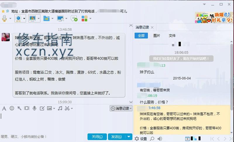This screenshot has height=142, width=234.
Task: Expand the screenshot scissors dropdown arrow
Action: pos(72,109)
